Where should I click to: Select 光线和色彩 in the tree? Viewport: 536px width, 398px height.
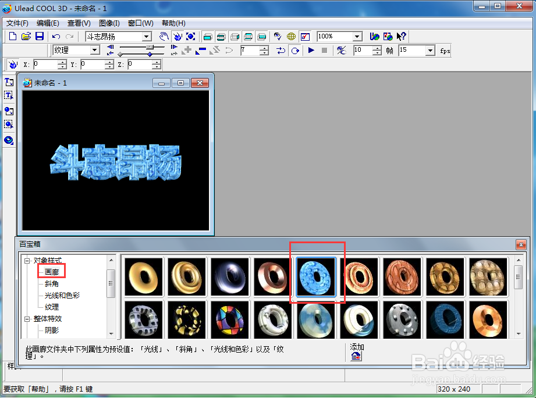click(62, 295)
